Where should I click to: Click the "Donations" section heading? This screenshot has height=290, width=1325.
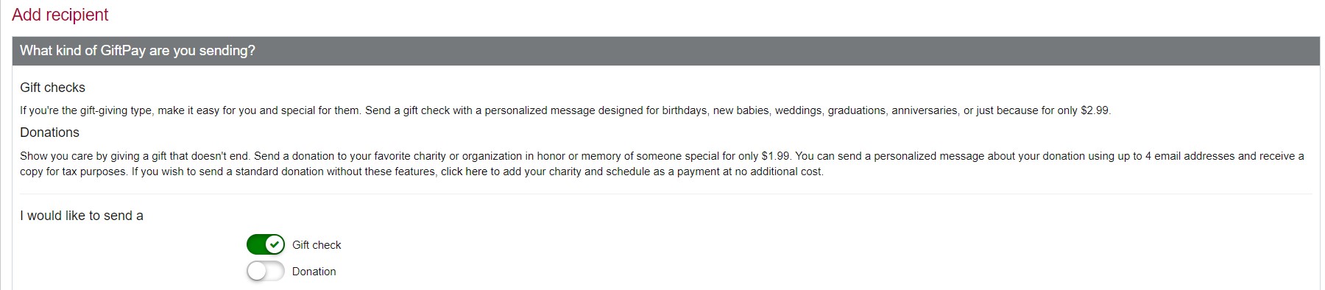pyautogui.click(x=49, y=132)
